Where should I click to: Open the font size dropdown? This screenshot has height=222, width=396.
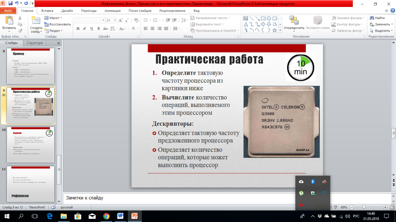pyautogui.click(x=115, y=20)
